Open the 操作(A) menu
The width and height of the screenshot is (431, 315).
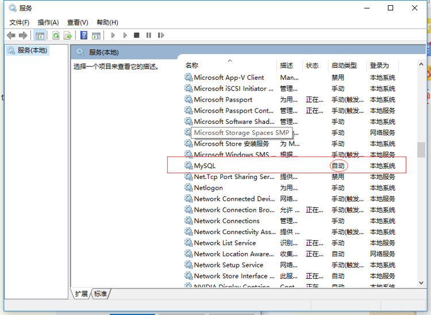coord(48,22)
